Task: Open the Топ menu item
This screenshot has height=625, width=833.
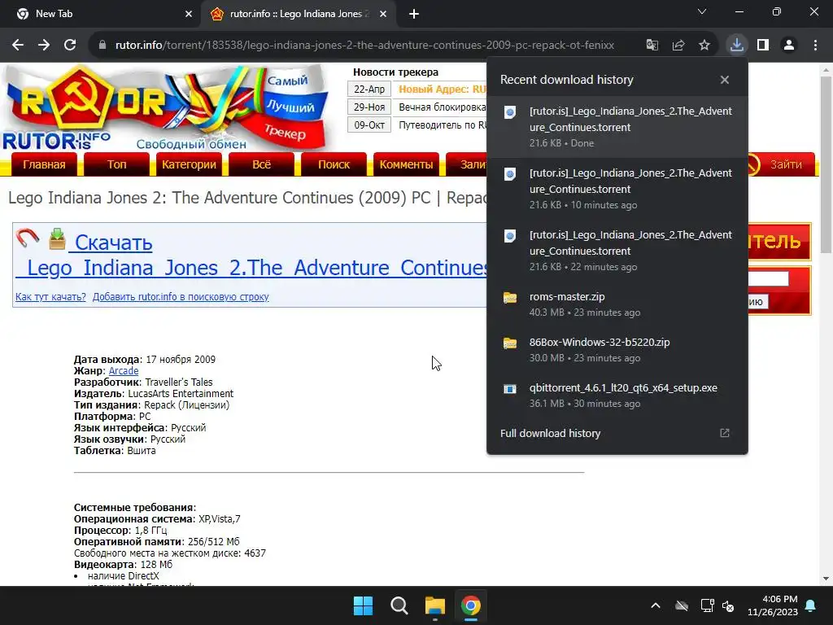Action: pyautogui.click(x=117, y=164)
